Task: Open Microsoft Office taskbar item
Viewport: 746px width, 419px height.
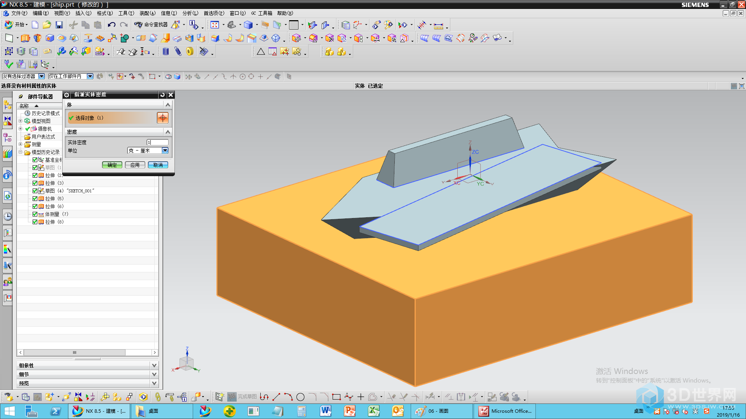Action: (505, 411)
